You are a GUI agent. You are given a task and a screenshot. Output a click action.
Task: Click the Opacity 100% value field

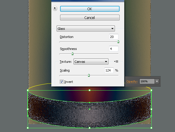coord(147,81)
